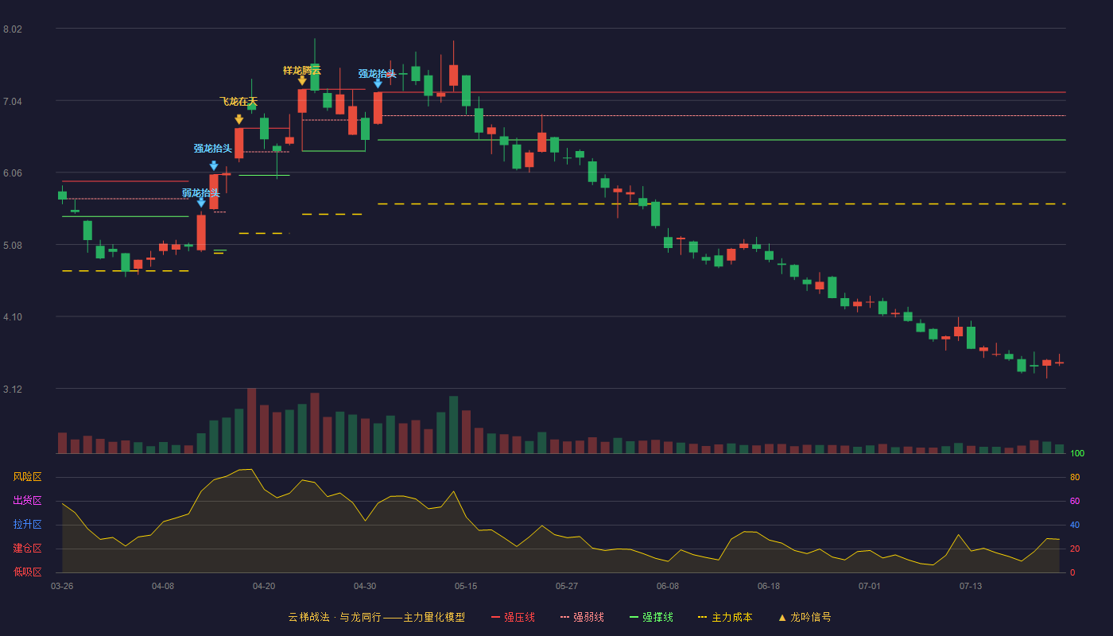Image resolution: width=1113 pixels, height=636 pixels.
Task: Click the 建仓区 zone label
Action: pos(27,549)
